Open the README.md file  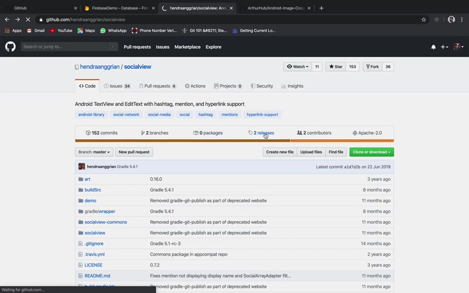click(x=97, y=276)
